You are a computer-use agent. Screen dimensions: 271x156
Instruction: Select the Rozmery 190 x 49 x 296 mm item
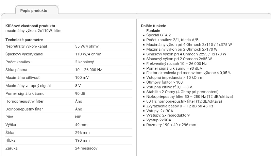point(171,125)
